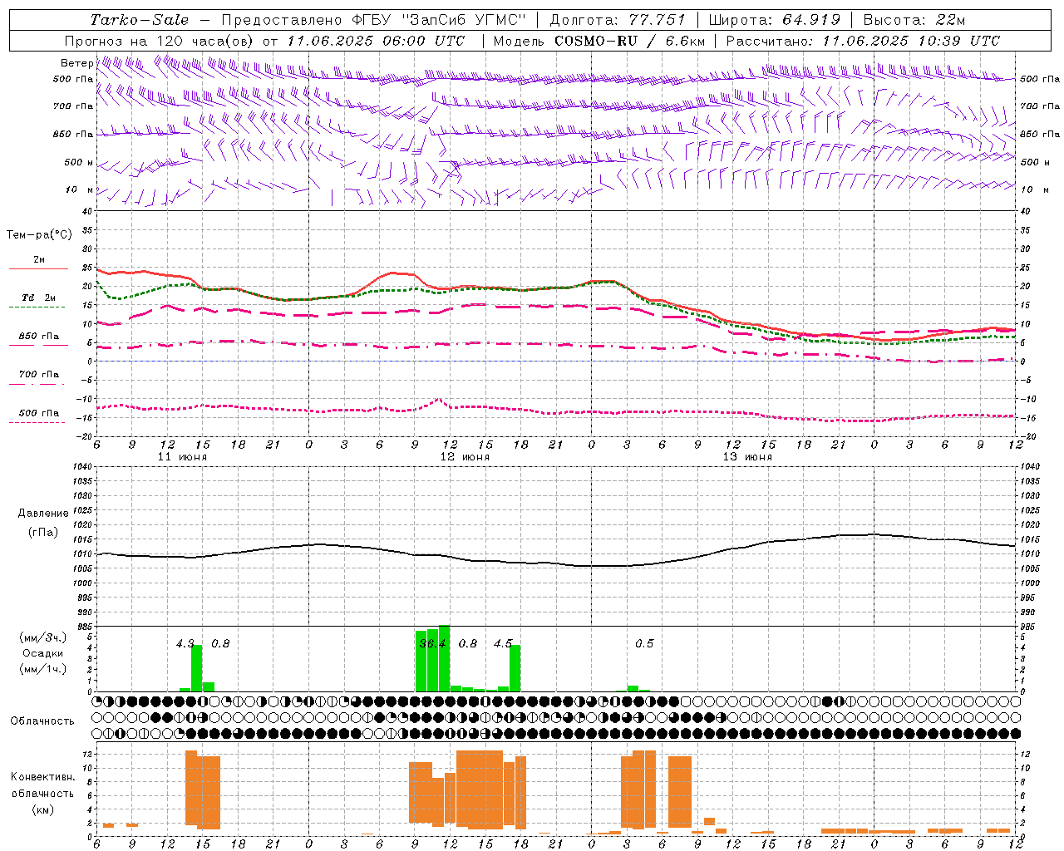Select the 'Модель COSMO-RU / 6.6км' text
This screenshot has width=1064, height=851.
(x=599, y=41)
